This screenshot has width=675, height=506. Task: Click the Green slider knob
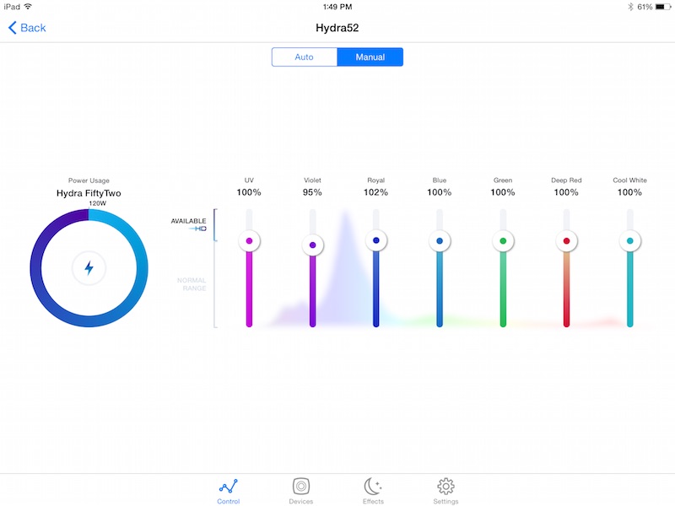tap(503, 241)
